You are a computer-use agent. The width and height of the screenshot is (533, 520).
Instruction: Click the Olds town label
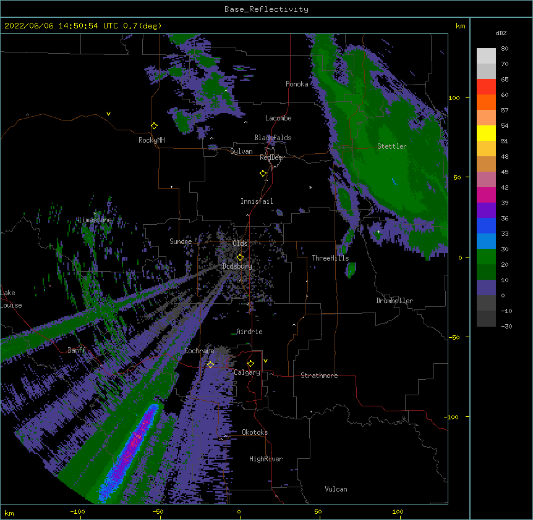coord(240,243)
